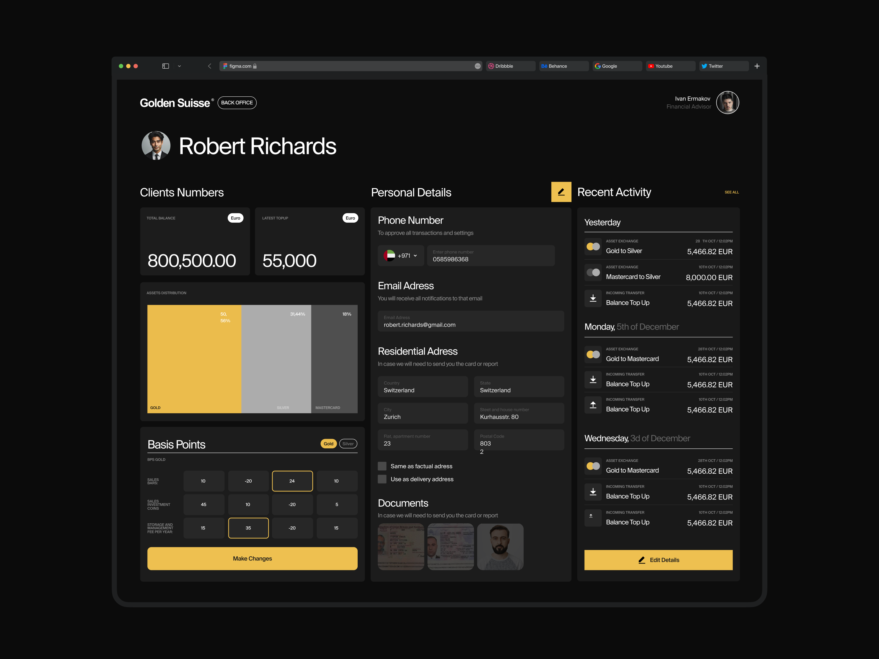Click the yellow edit pencil icon above Recent Activity

point(561,192)
